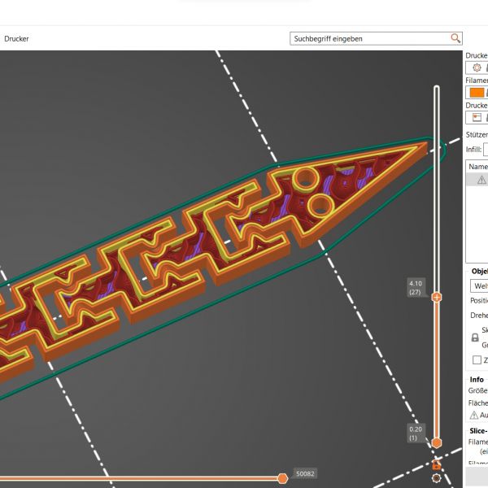488x488 pixels.
Task: Toggle the checkbox below scale lock
Action: click(x=477, y=359)
